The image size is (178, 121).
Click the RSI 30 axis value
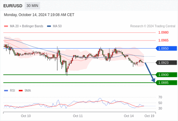pyautogui.click(x=160, y=108)
